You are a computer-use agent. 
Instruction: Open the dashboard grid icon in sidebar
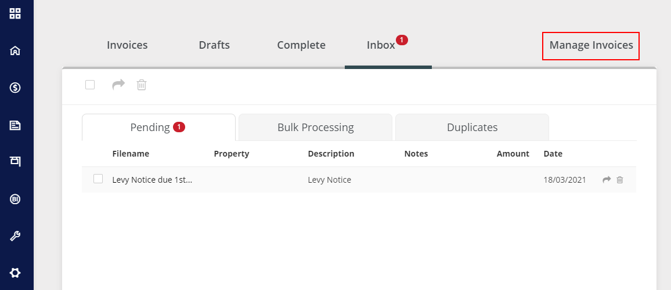tap(15, 13)
